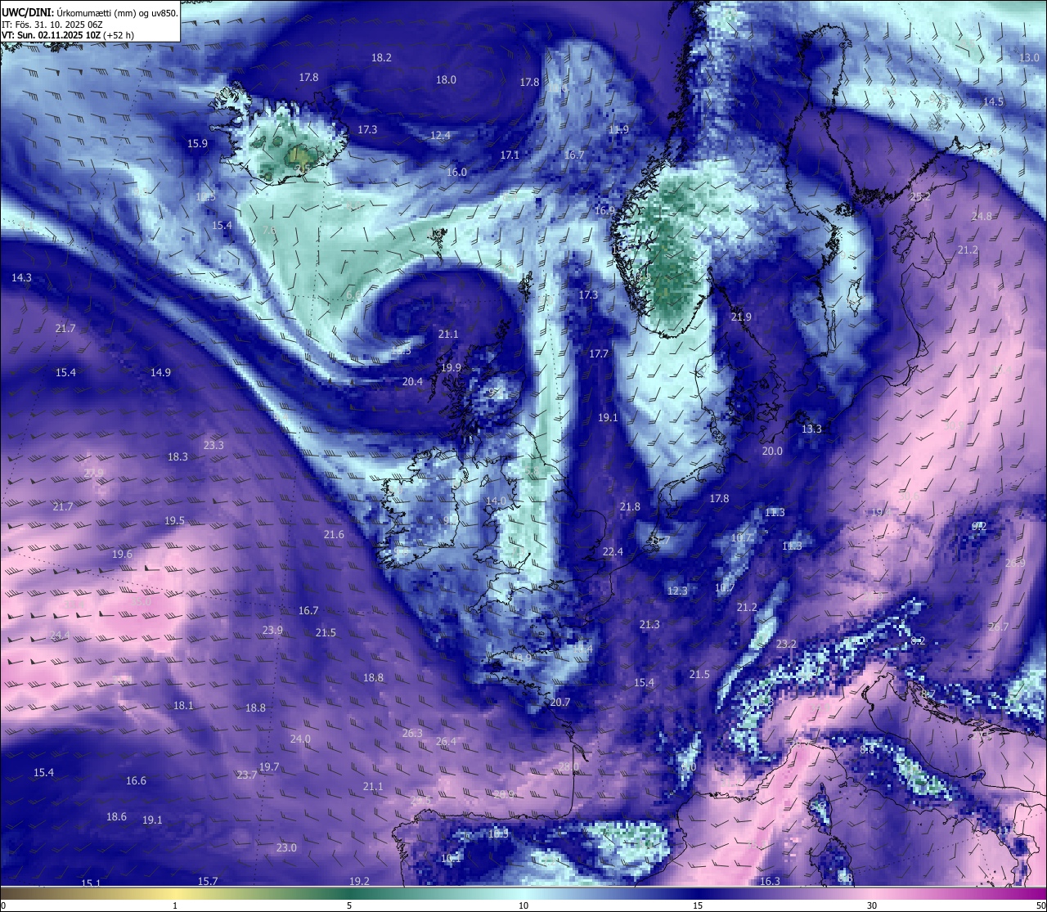1047x912 pixels.
Task: Click the color scale tick labeled 1
Action: 175,905
